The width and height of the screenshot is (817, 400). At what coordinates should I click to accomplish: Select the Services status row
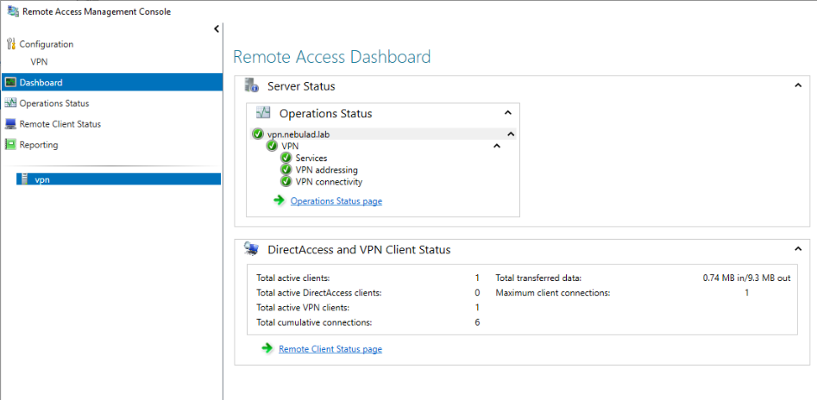point(311,158)
